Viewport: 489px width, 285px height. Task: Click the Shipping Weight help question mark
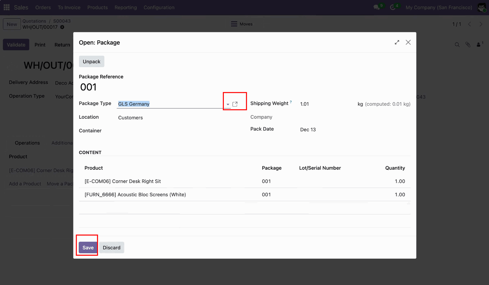click(x=291, y=102)
